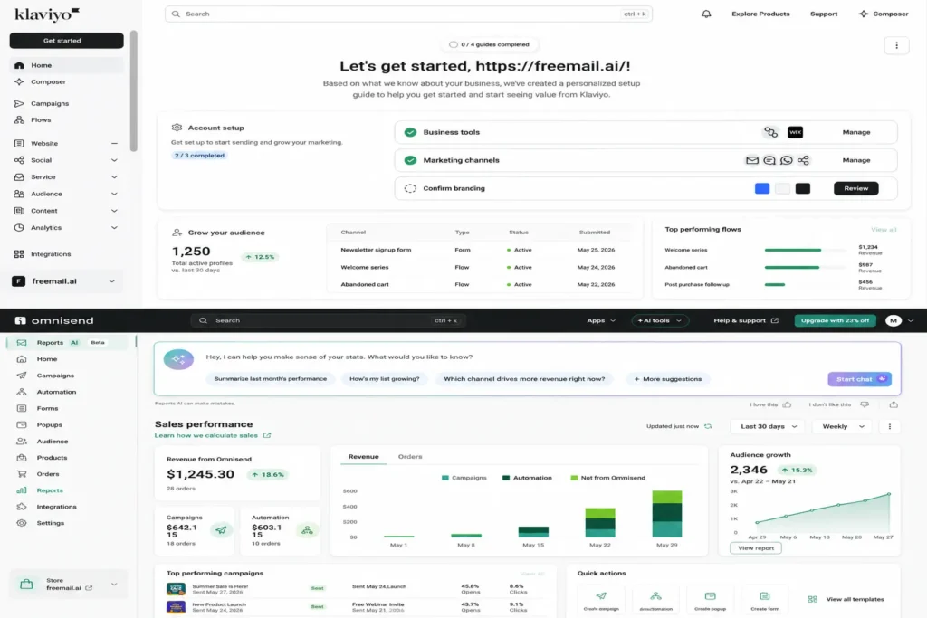Open the +AI tools dropdown
927x618 pixels.
(x=659, y=320)
